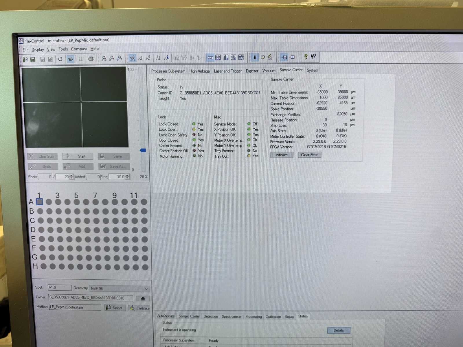
Task: Click the refresh arrow toolbar icon
Action: pyautogui.click(x=60, y=59)
